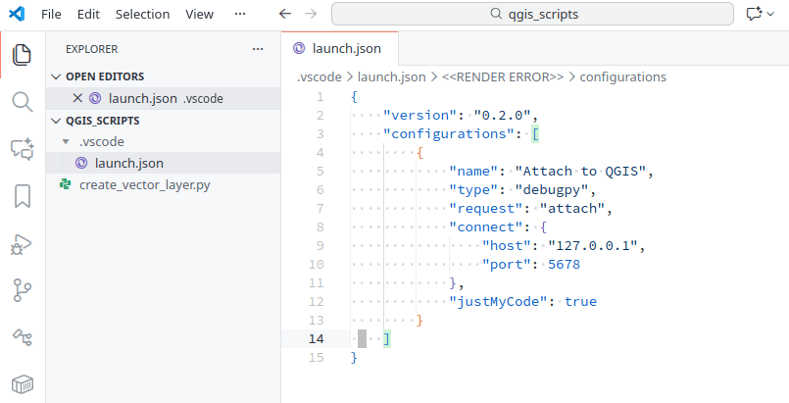Open the Bookmarks icon in activity bar

22,196
